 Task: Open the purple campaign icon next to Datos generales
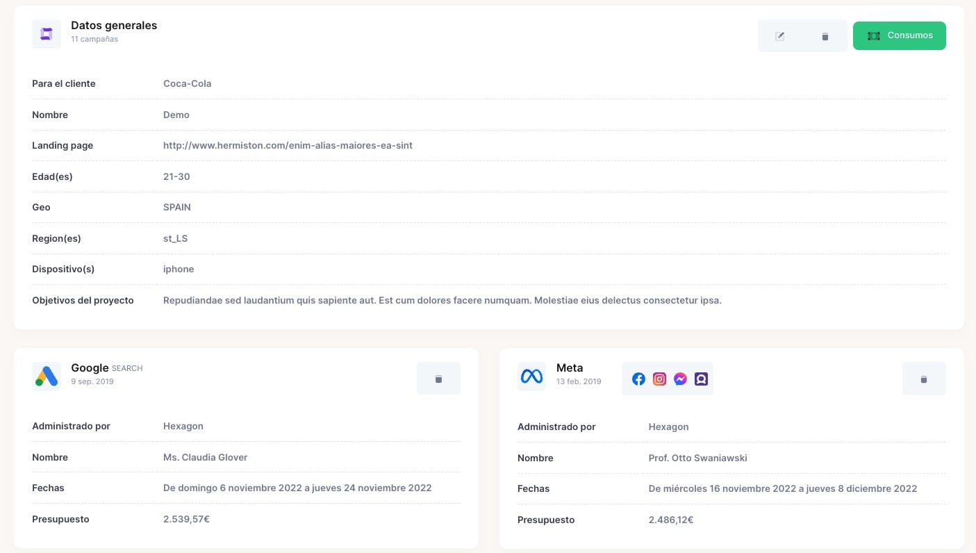click(46, 33)
